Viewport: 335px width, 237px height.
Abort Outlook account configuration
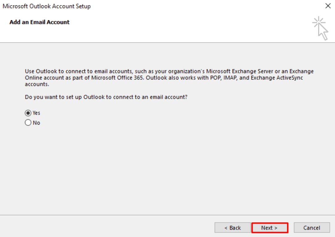(x=312, y=227)
